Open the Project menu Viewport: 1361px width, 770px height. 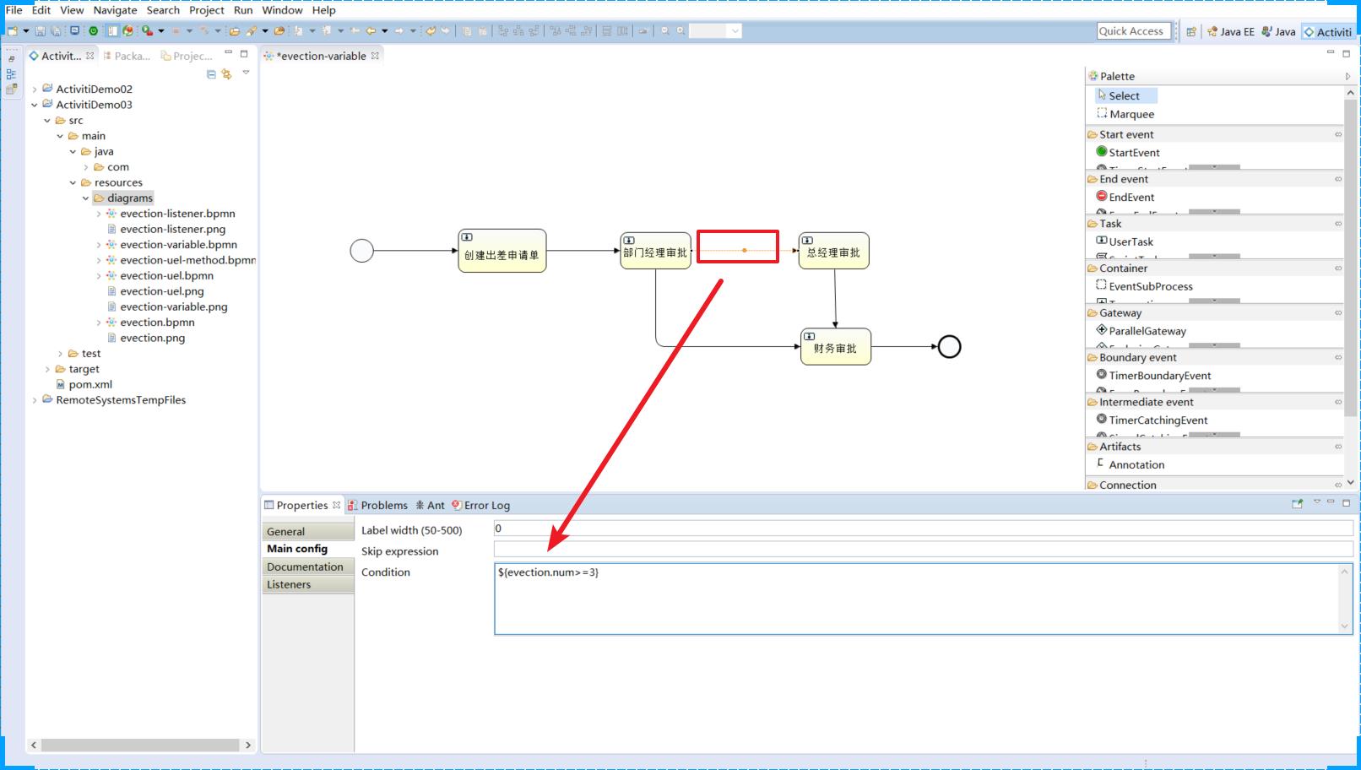pyautogui.click(x=207, y=10)
